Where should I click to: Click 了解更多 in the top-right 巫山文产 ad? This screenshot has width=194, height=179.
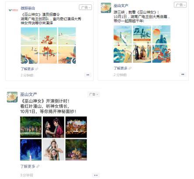(x=120, y=68)
